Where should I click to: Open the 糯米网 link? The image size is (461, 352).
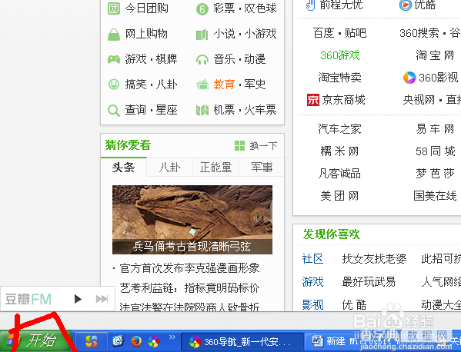pos(340,151)
